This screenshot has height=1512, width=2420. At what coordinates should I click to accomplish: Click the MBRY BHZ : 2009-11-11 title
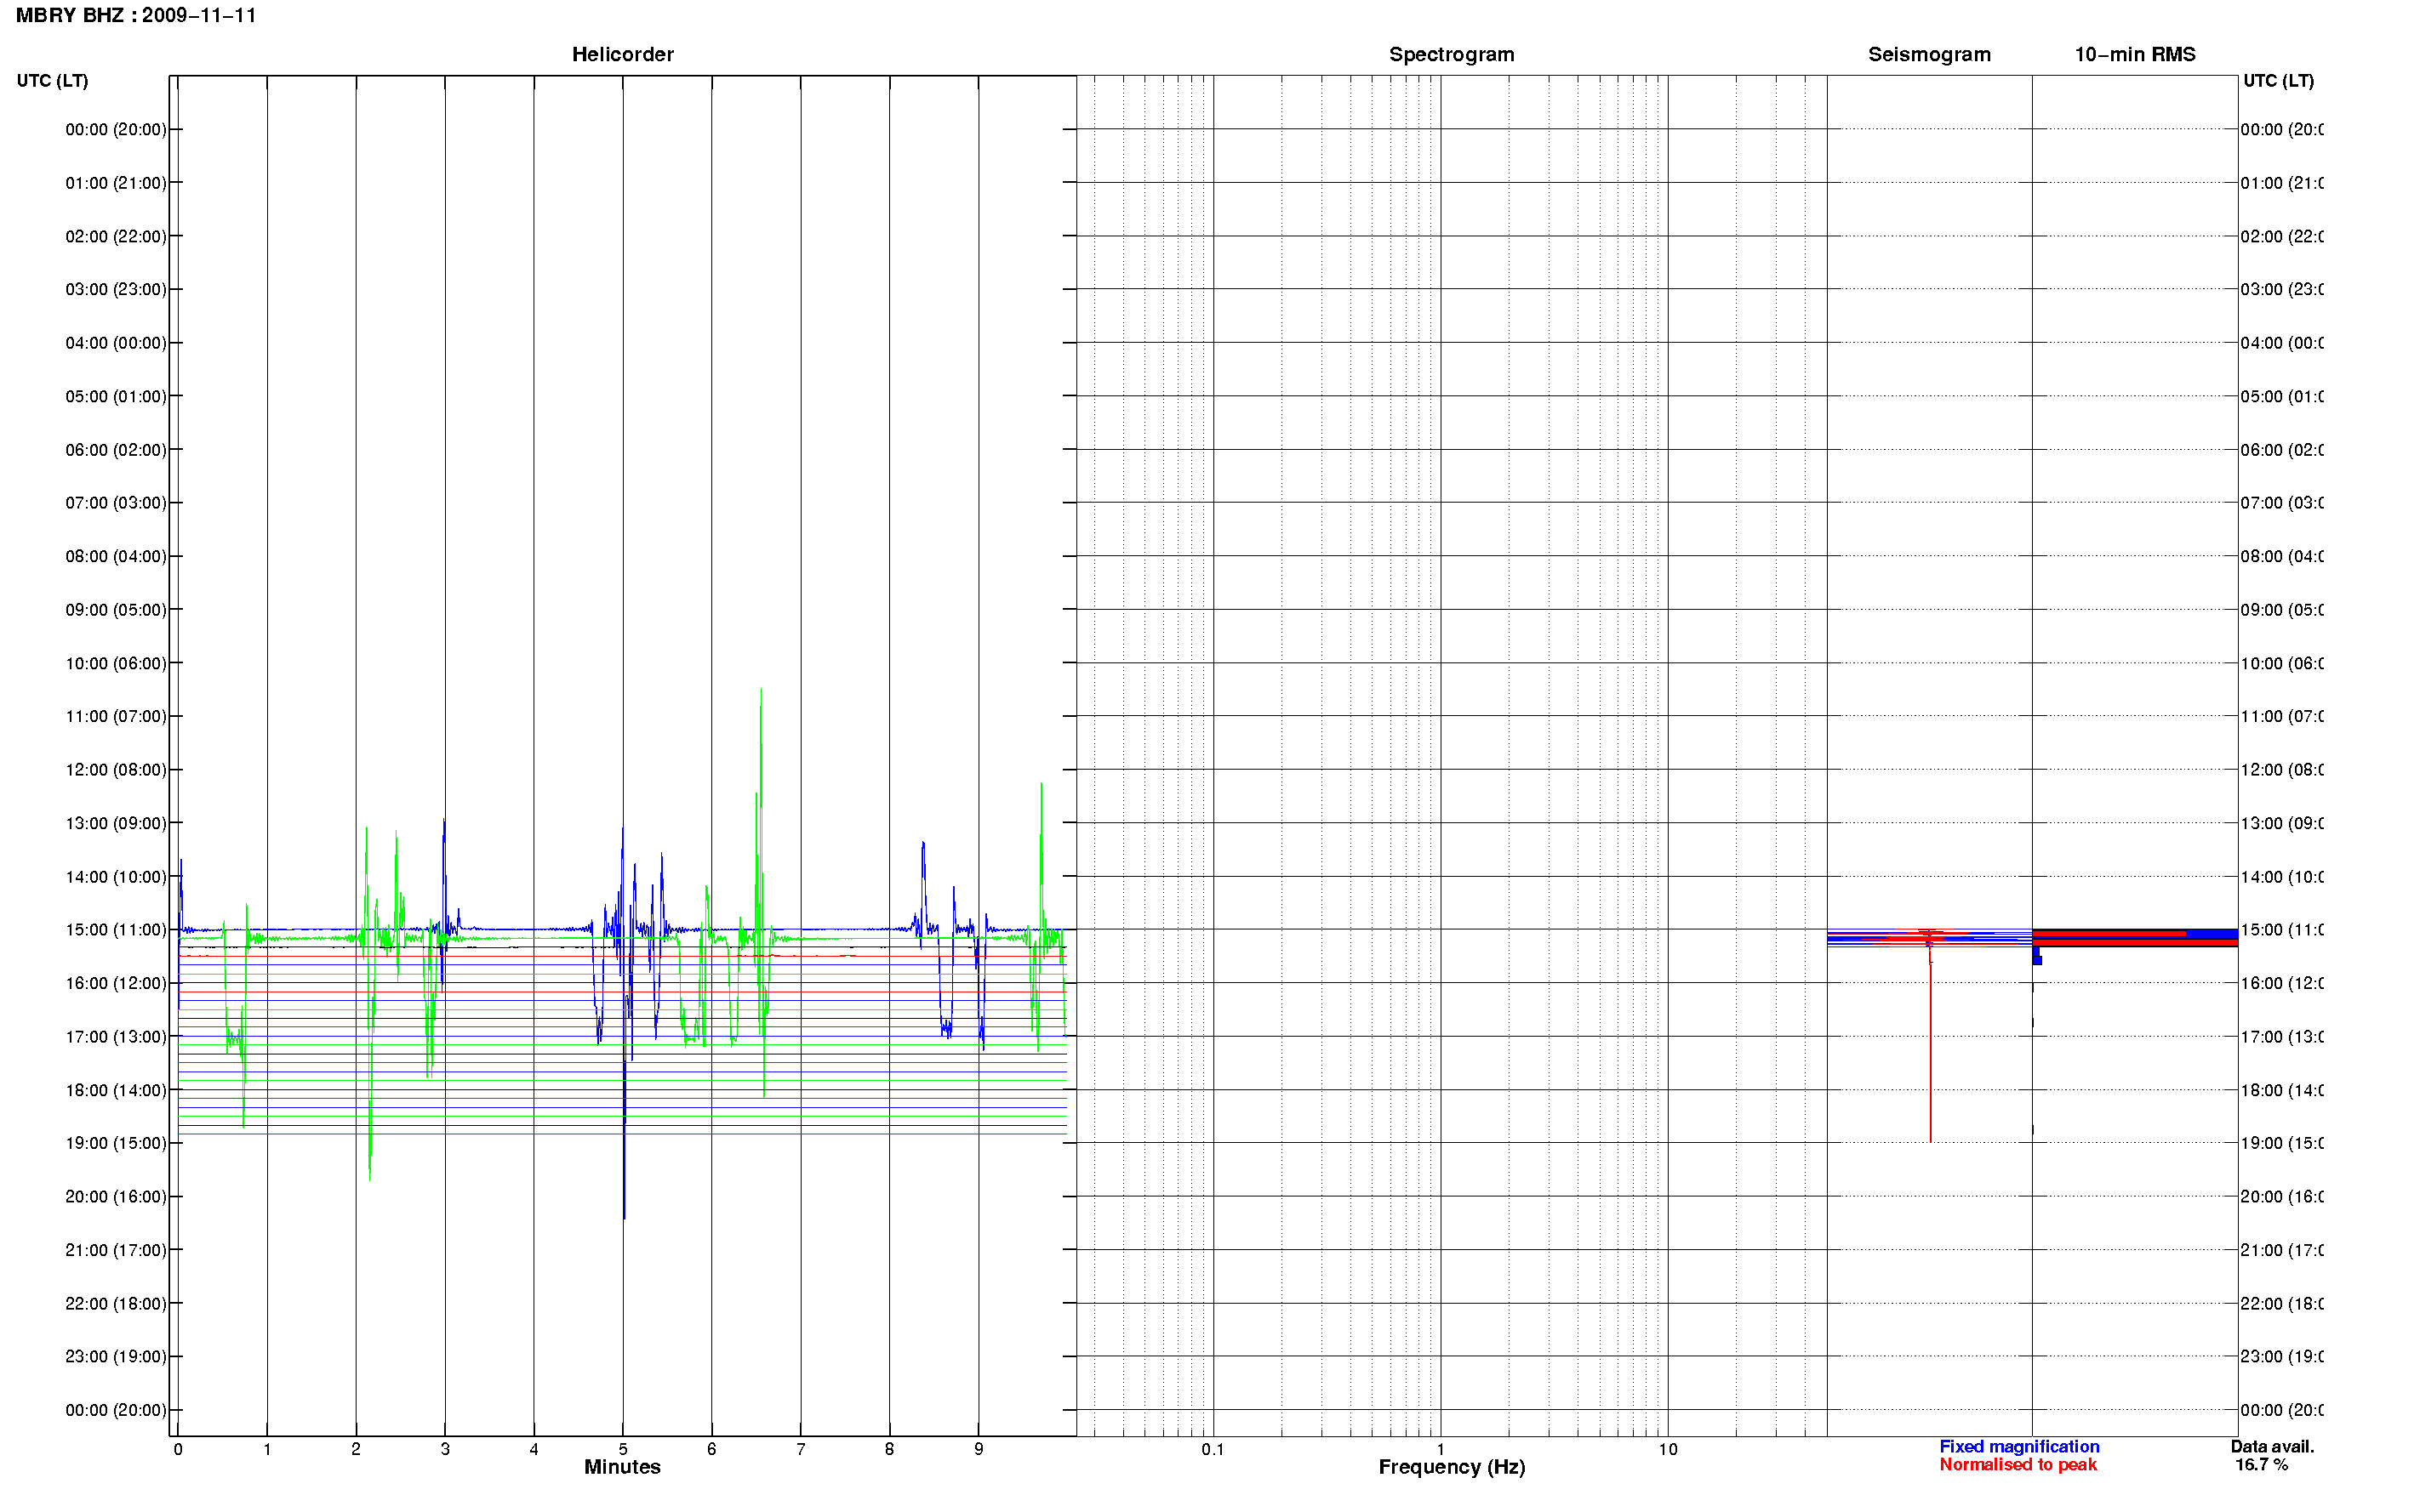click(x=136, y=15)
